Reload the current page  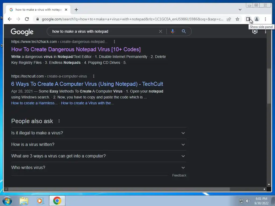27,19
